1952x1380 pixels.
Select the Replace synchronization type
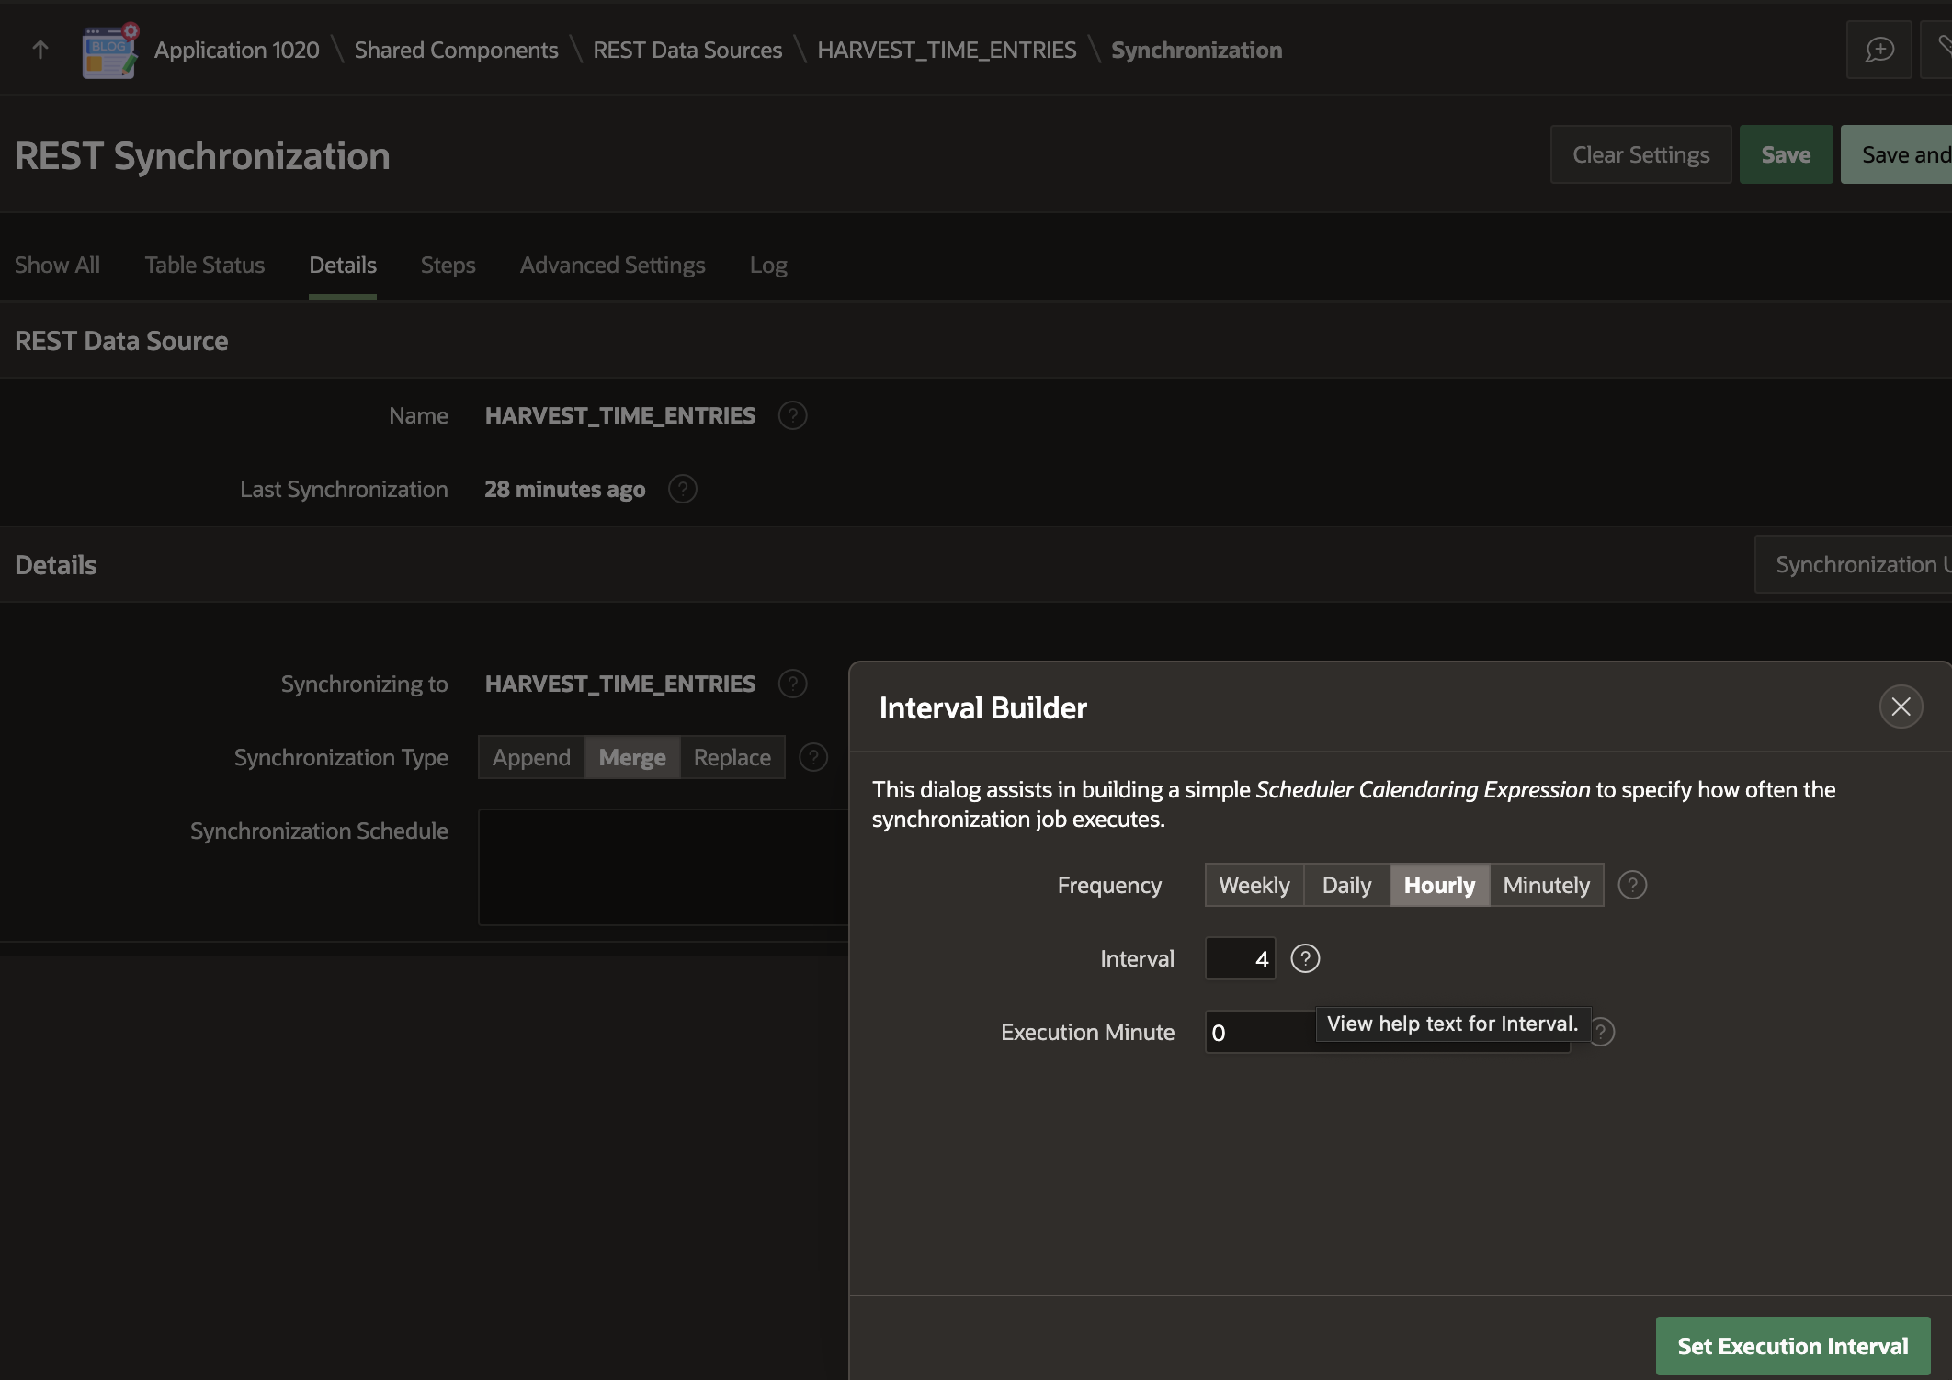pyautogui.click(x=732, y=756)
